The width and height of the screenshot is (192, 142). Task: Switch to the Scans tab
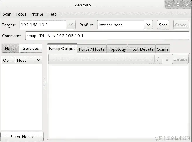163,49
